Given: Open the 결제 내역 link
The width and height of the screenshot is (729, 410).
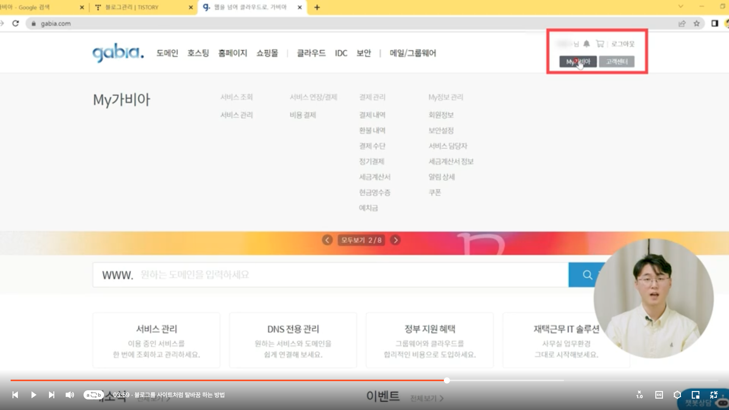Looking at the screenshot, I should (x=372, y=115).
